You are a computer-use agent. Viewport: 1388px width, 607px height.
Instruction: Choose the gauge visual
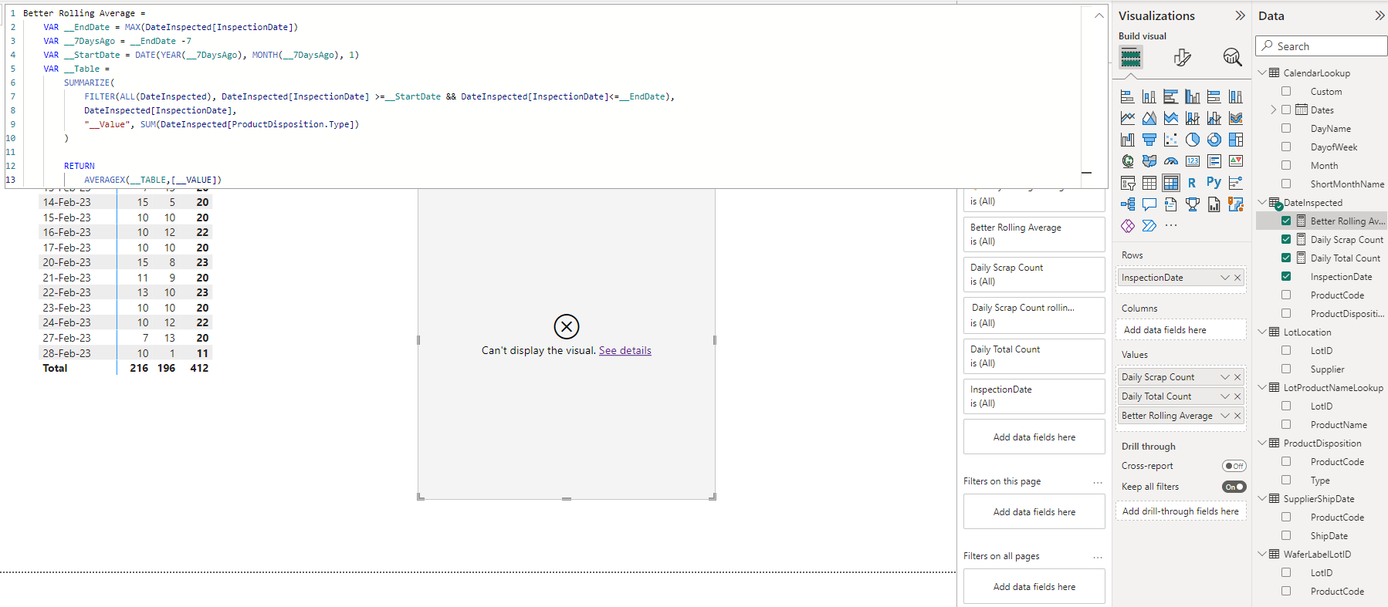[1171, 161]
